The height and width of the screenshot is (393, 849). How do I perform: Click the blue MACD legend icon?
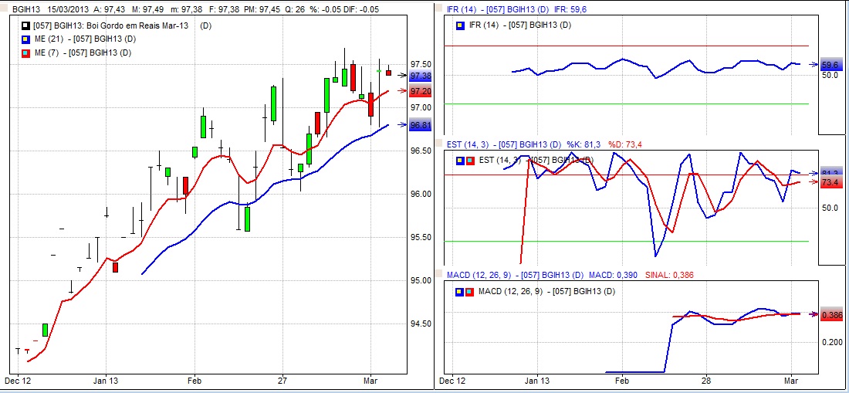click(x=461, y=291)
